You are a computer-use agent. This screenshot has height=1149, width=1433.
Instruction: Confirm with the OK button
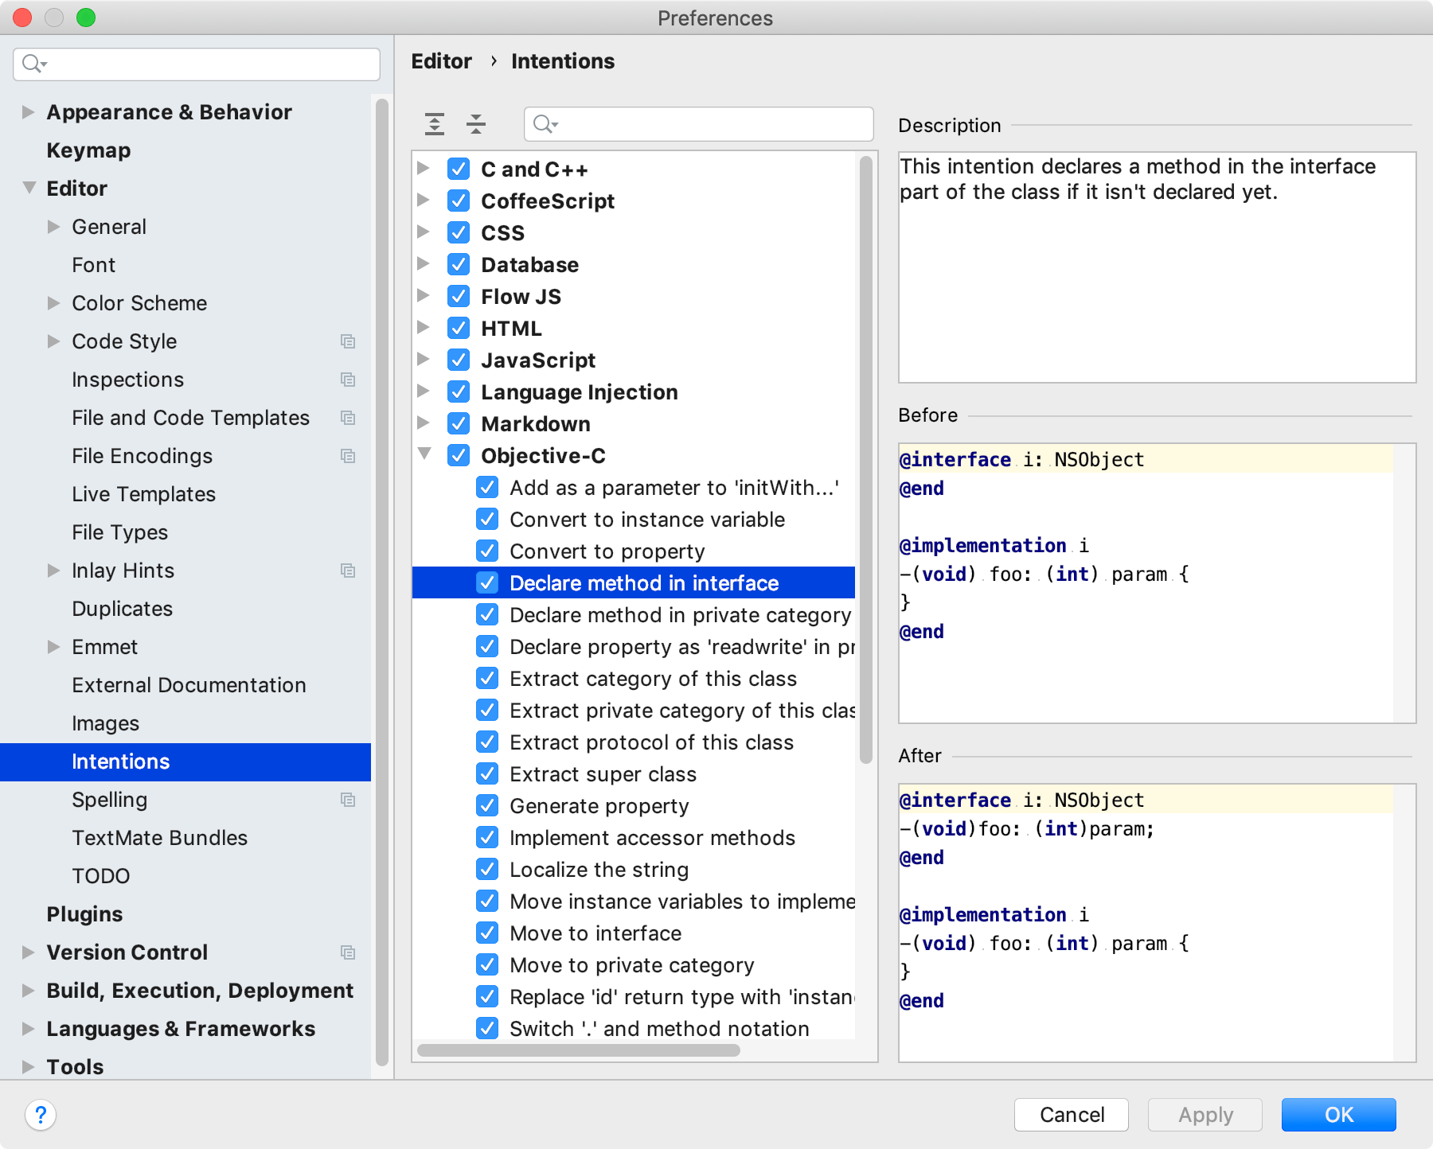(x=1338, y=1114)
